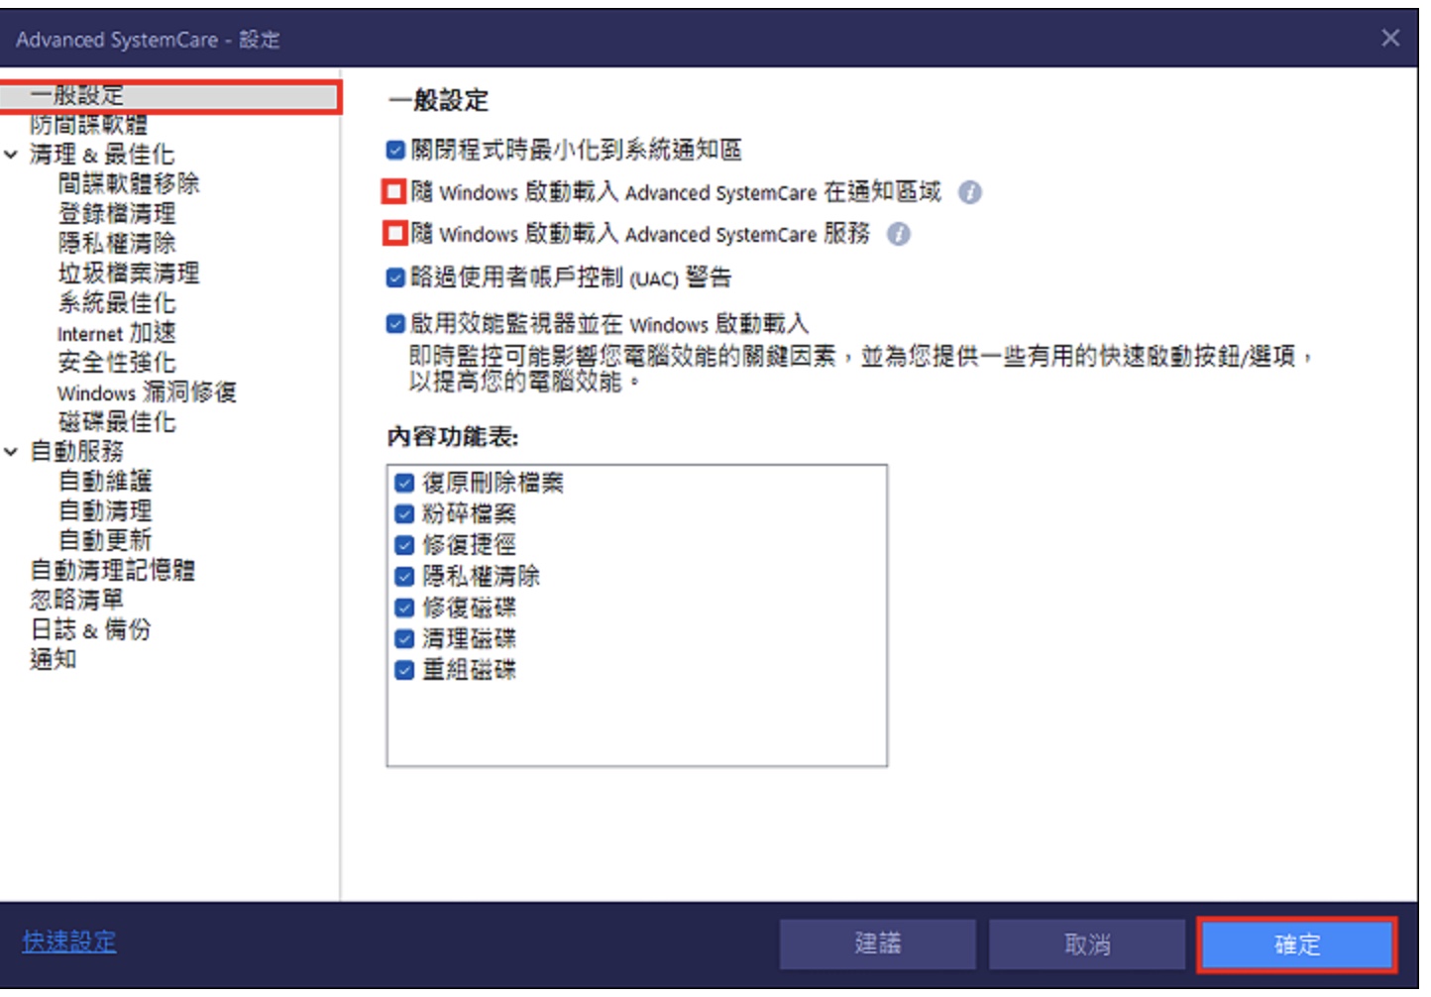Select 自動清理記憶體 in the sidebar

[x=113, y=571]
